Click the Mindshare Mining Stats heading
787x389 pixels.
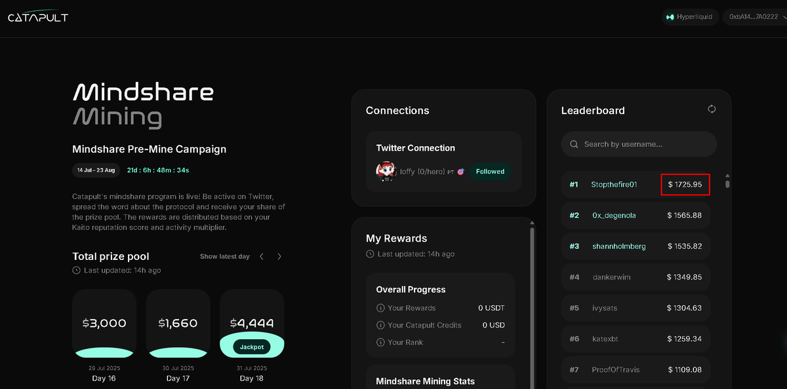point(425,381)
